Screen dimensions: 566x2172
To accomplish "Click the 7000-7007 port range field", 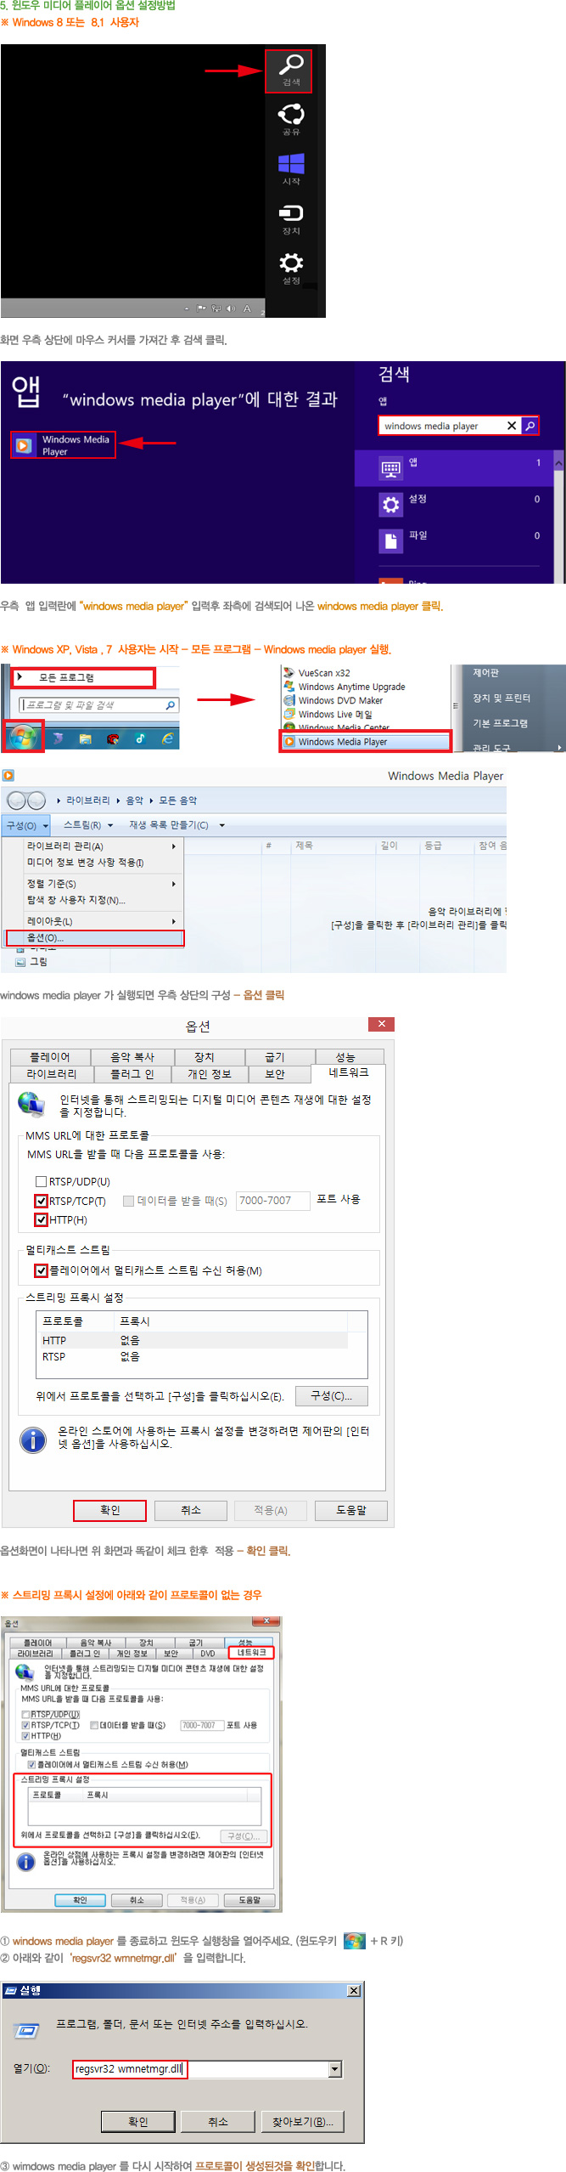I will tap(272, 1200).
